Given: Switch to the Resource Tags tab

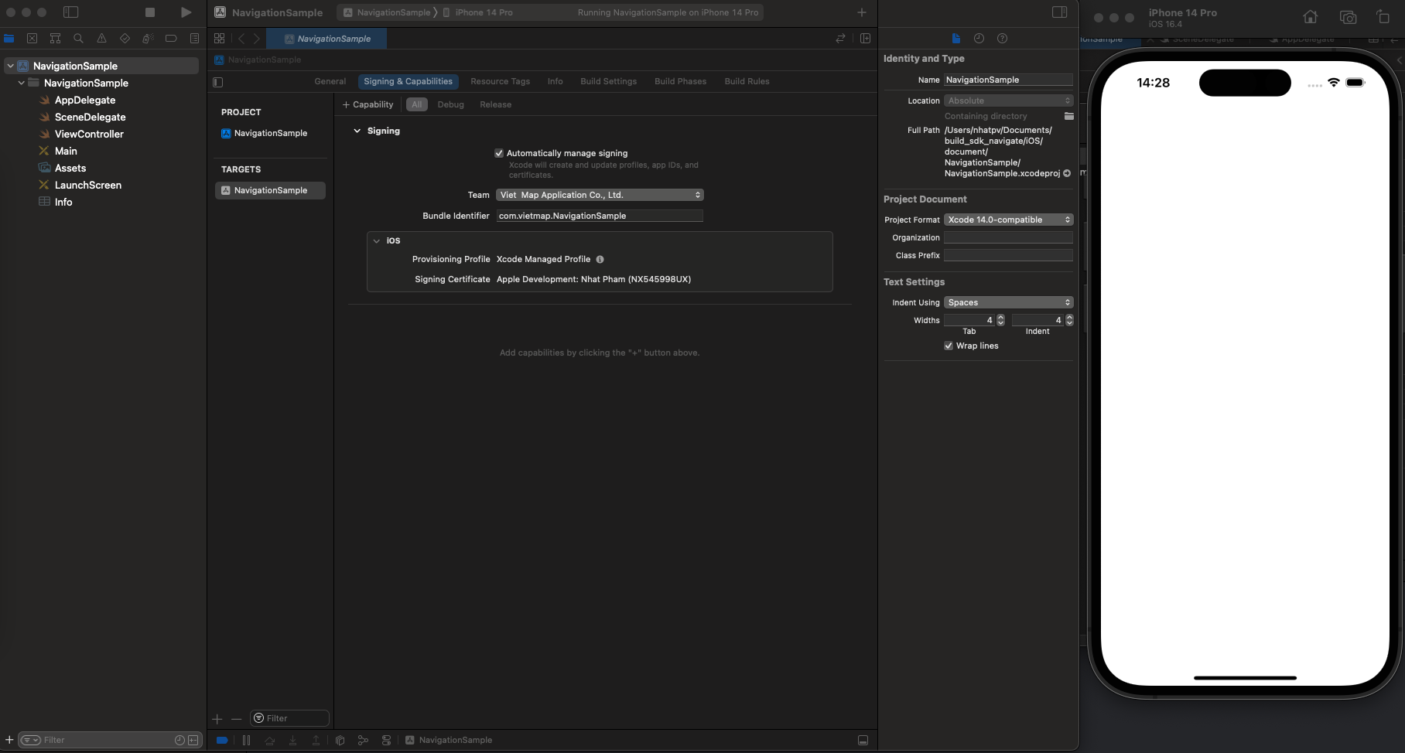Looking at the screenshot, I should tap(501, 81).
